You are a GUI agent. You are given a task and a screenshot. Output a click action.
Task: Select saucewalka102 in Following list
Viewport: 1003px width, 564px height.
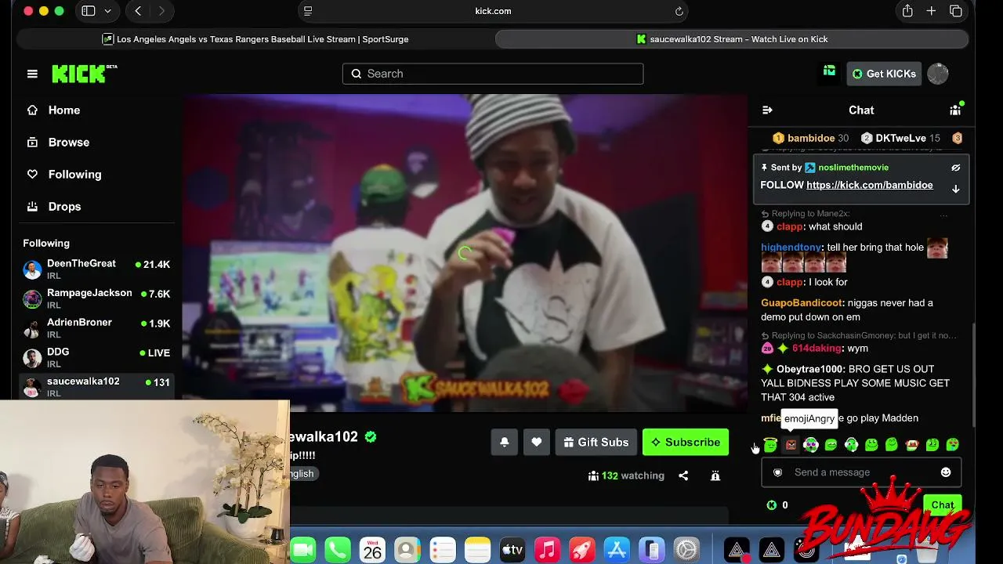click(x=97, y=387)
